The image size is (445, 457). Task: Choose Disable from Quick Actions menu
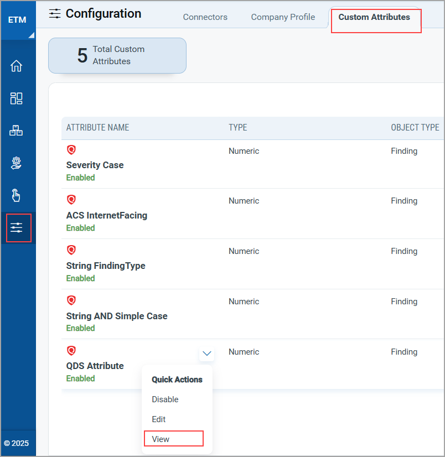click(x=165, y=399)
